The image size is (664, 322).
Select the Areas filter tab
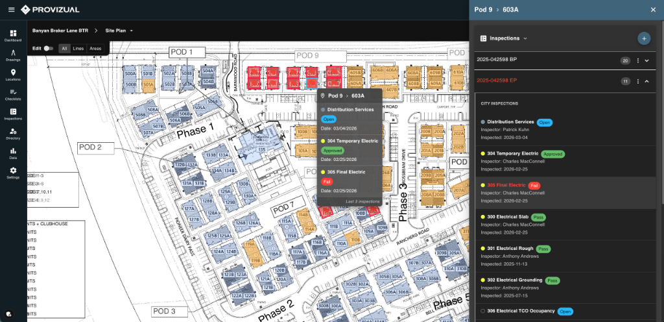[x=95, y=48]
